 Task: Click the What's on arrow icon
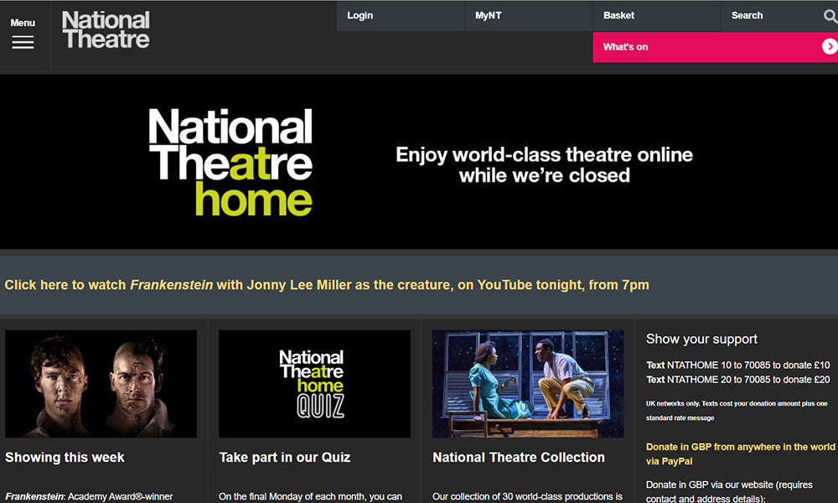(x=830, y=47)
